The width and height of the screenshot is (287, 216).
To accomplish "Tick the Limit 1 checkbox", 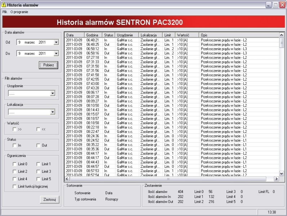I will coord(38,164).
